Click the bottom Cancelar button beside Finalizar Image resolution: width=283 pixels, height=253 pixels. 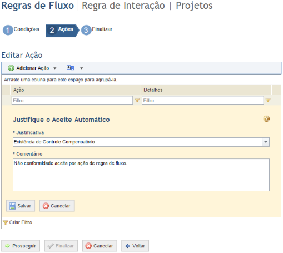tap(100, 246)
